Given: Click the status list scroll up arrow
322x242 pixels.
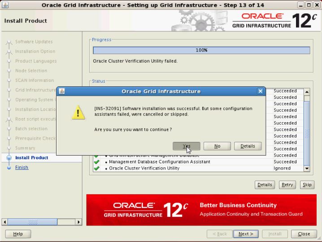Looking at the screenshot, I should pyautogui.click(x=307, y=92).
